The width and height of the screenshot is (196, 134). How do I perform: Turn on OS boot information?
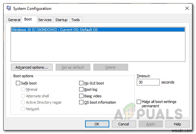tap(81, 102)
